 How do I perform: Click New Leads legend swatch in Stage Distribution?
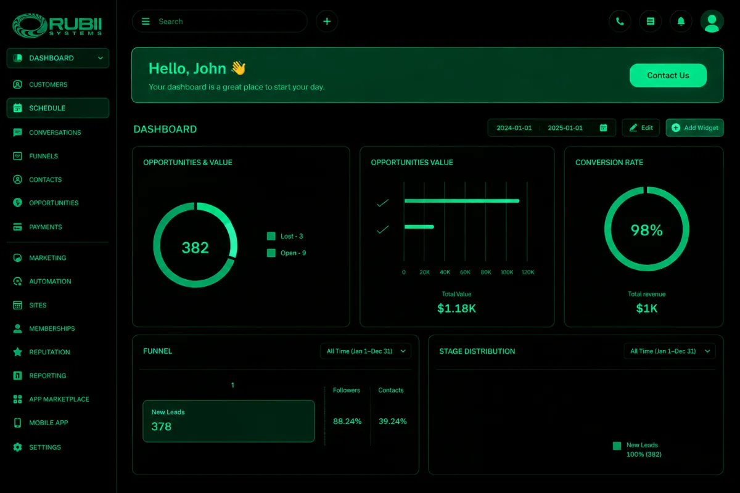point(617,446)
